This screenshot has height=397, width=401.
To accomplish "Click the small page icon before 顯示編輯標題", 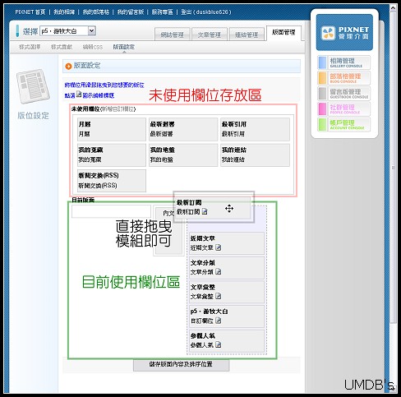I will point(79,95).
